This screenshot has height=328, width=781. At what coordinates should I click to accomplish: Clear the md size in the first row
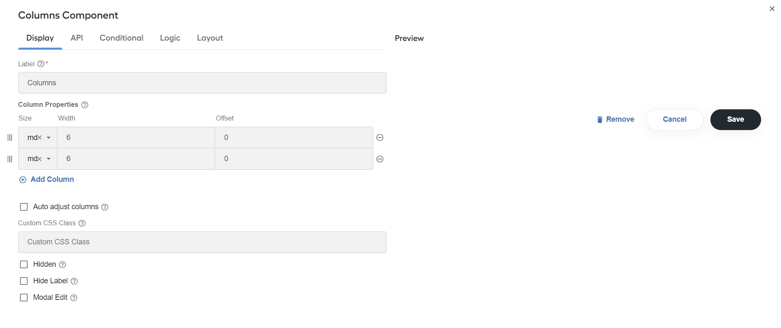click(x=40, y=137)
